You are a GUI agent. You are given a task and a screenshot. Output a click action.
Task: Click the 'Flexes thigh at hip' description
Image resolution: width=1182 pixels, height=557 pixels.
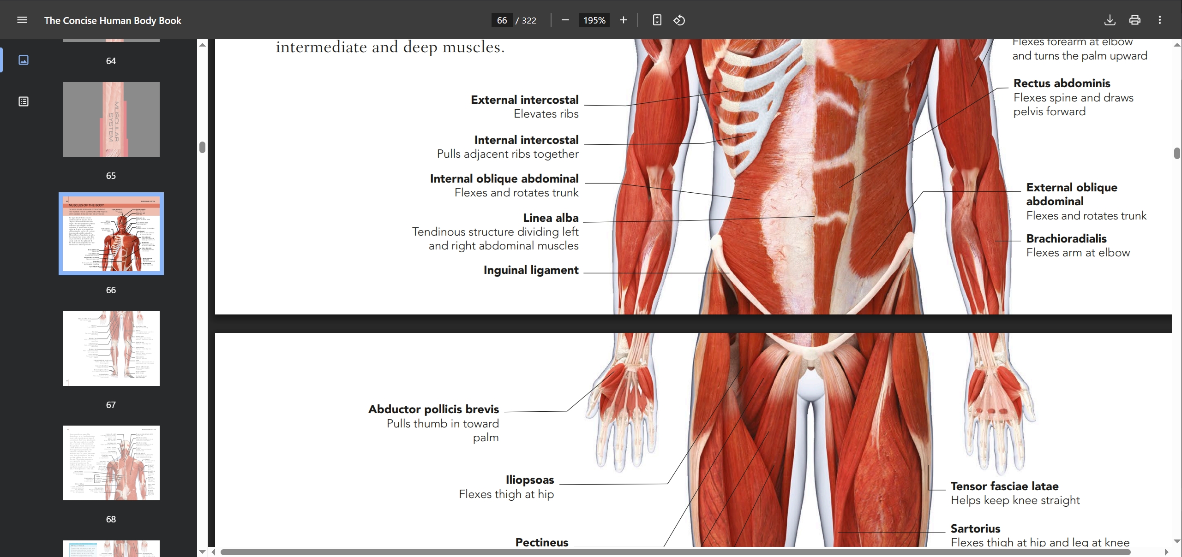(506, 494)
